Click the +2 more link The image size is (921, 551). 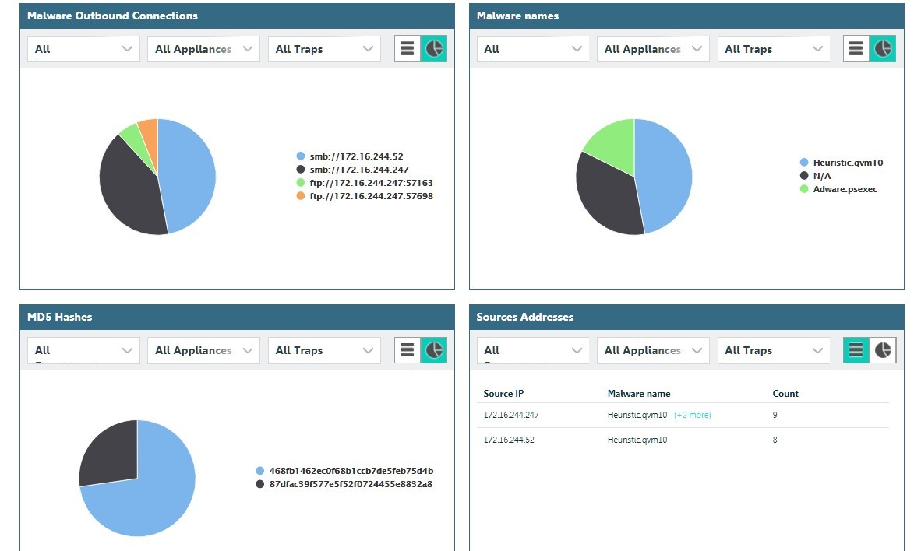(693, 416)
